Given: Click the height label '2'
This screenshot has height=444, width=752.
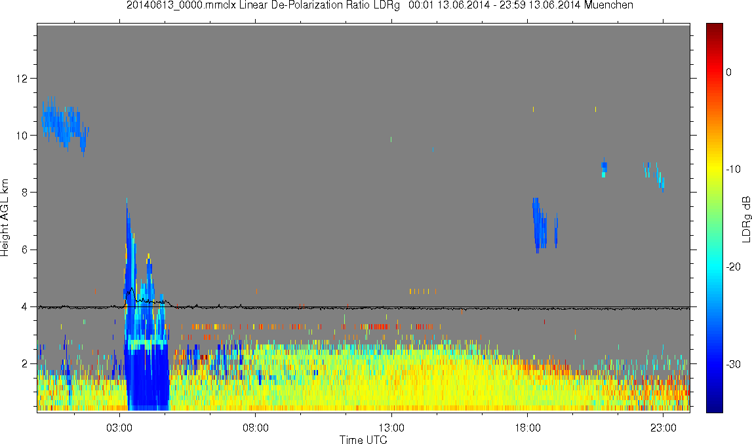Looking at the screenshot, I should tap(25, 364).
